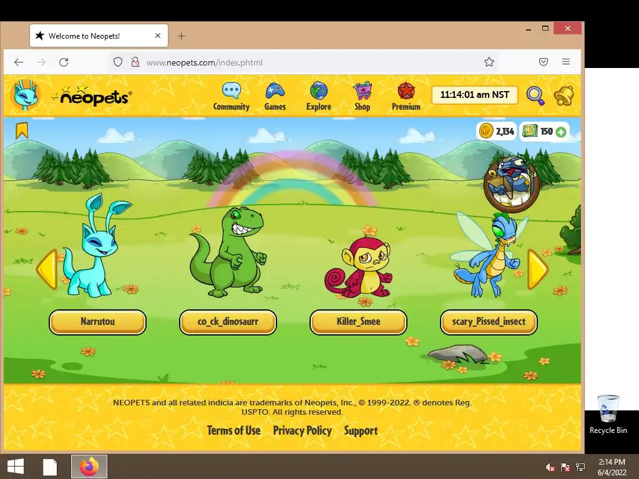639x479 pixels.
Task: Close the Welcome to Neopets tab
Action: click(x=158, y=36)
